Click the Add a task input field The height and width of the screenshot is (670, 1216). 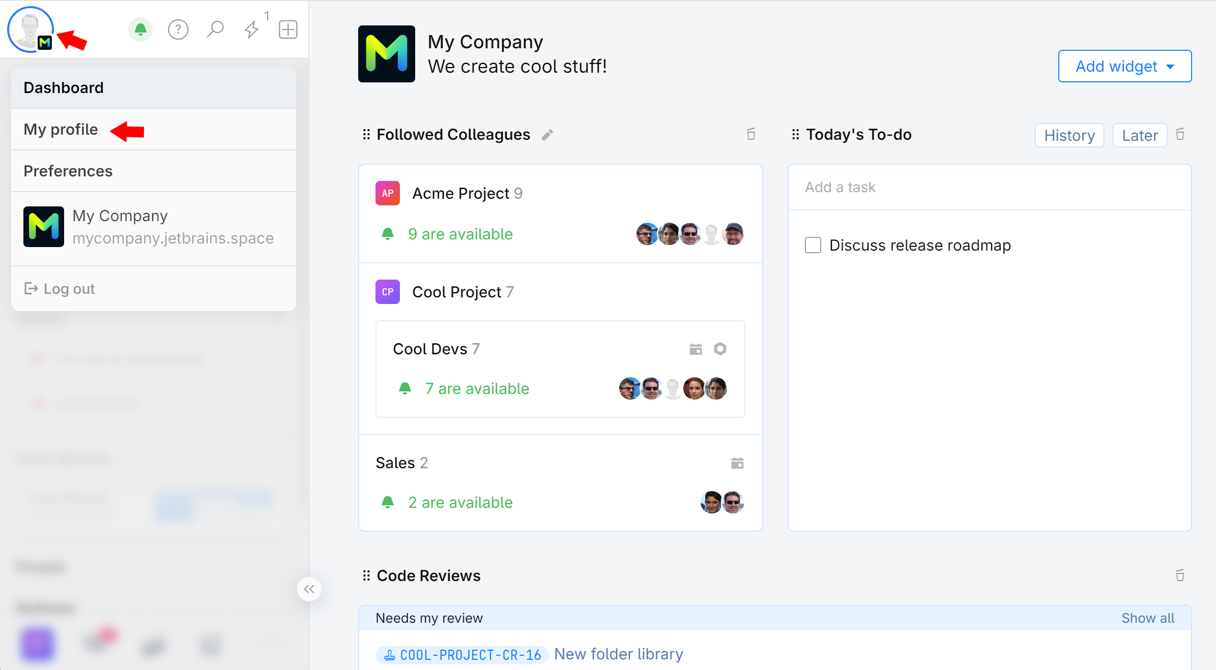(989, 187)
